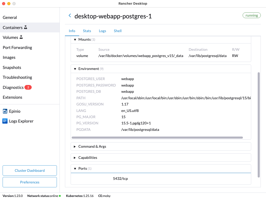Click the Environment horizontal scrollbar
The width and height of the screenshot is (266, 199).
point(157,138)
